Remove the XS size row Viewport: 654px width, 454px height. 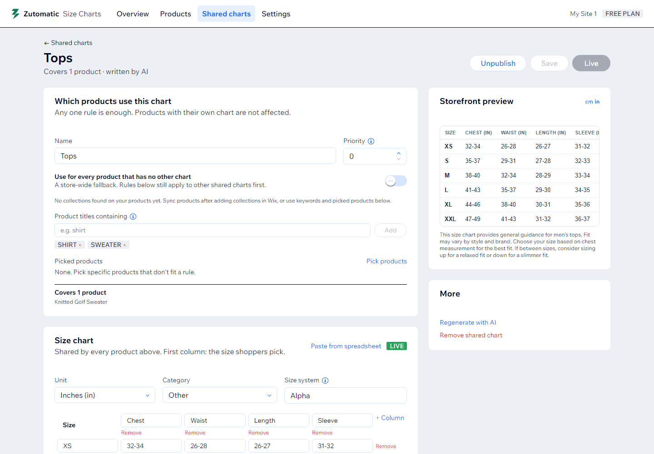[386, 446]
